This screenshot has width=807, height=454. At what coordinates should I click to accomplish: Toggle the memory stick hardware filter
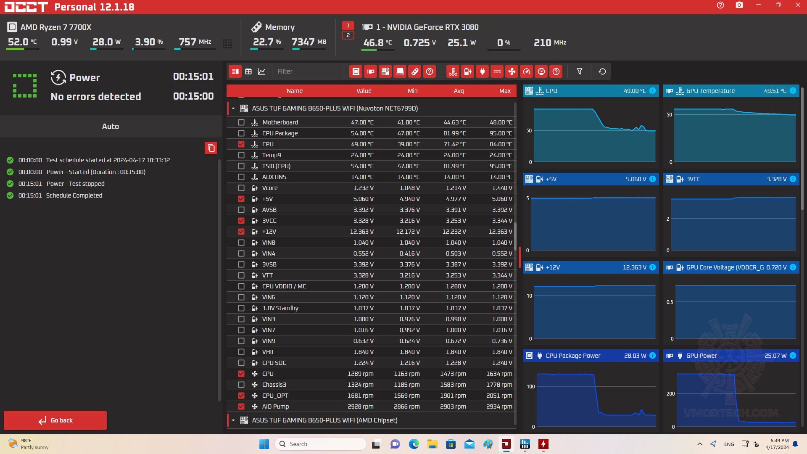(414, 71)
